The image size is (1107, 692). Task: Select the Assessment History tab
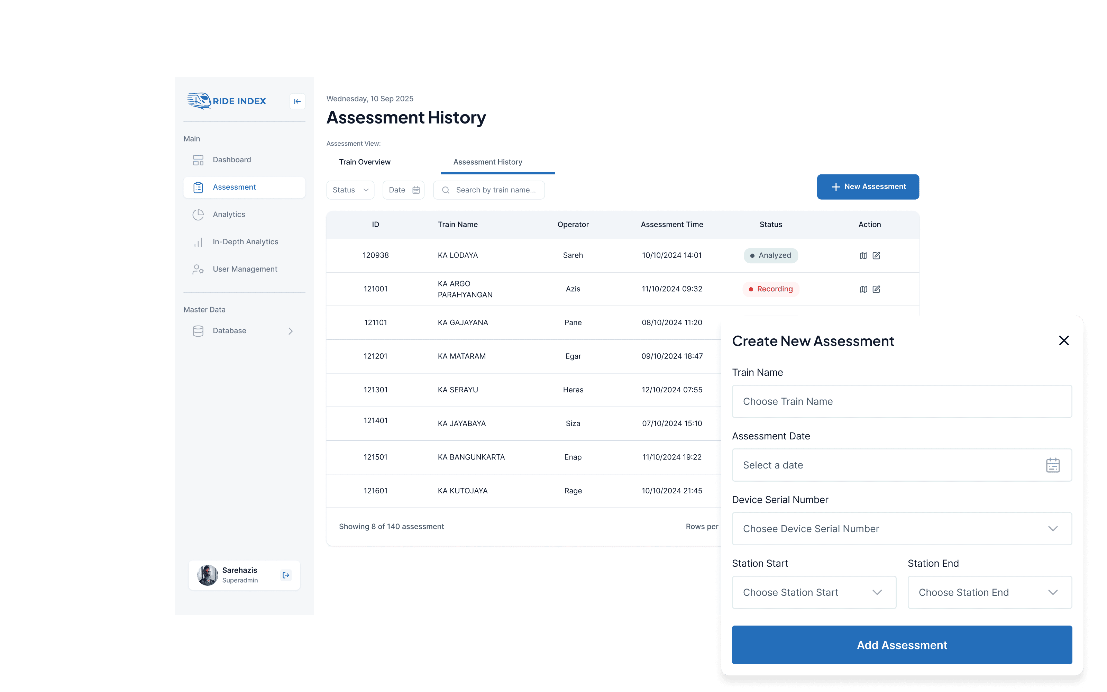[497, 163]
